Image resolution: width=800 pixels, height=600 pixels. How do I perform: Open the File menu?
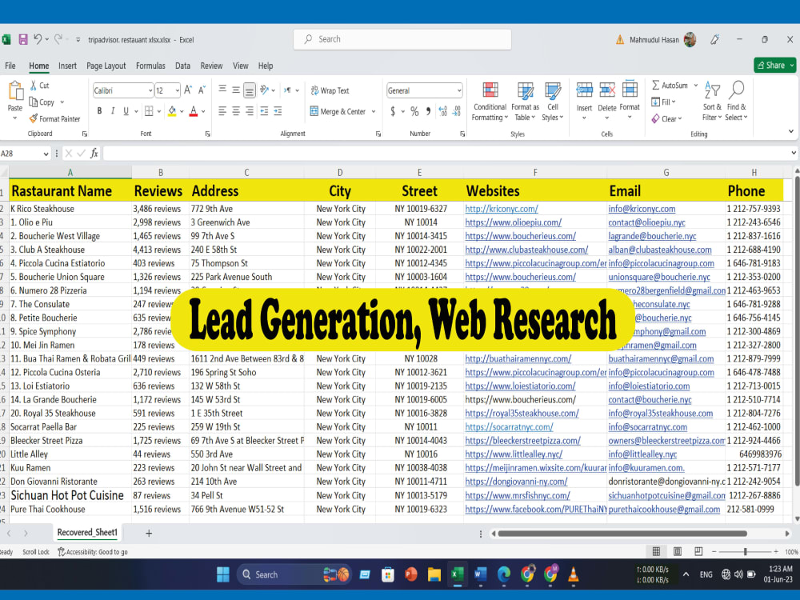pos(10,66)
